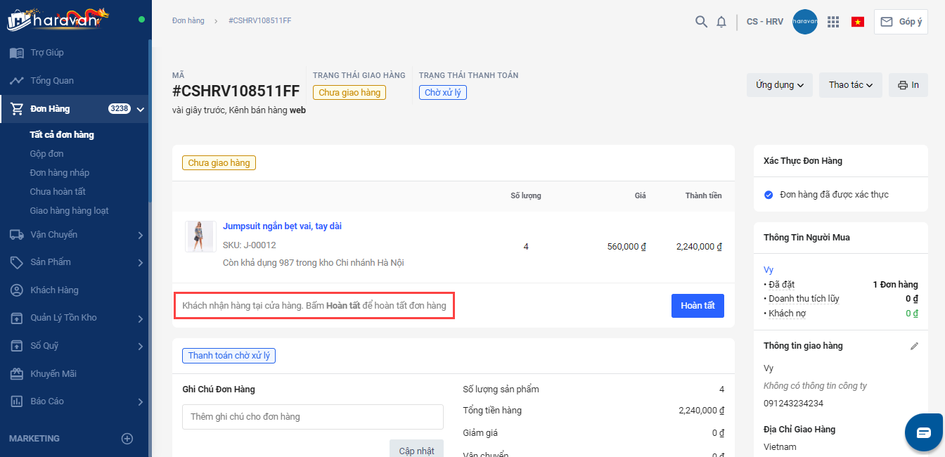The image size is (945, 457).
Task: Open the notifications bell
Action: click(721, 22)
